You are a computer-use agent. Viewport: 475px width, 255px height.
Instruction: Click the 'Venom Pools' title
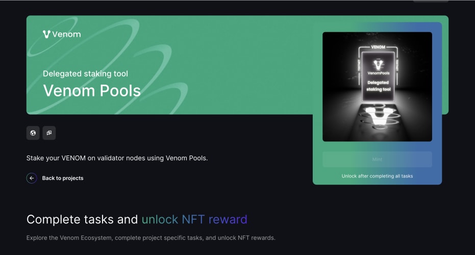pos(92,91)
